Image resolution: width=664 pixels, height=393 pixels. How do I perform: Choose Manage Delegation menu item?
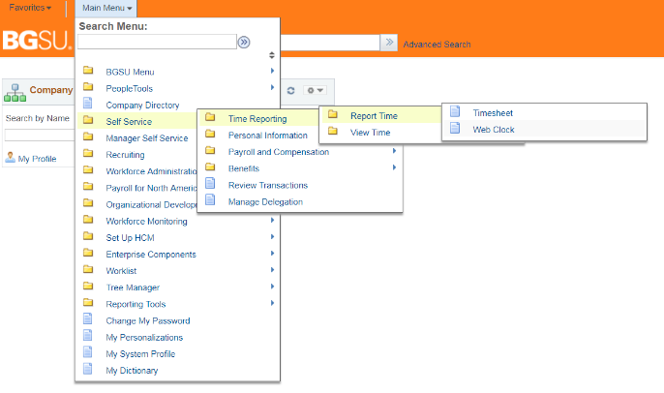[x=265, y=202]
